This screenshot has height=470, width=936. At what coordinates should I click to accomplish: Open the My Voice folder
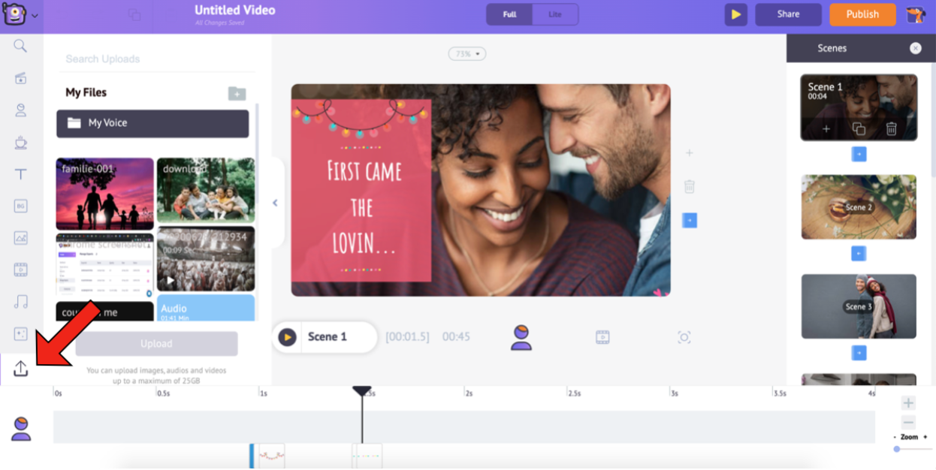pos(152,123)
